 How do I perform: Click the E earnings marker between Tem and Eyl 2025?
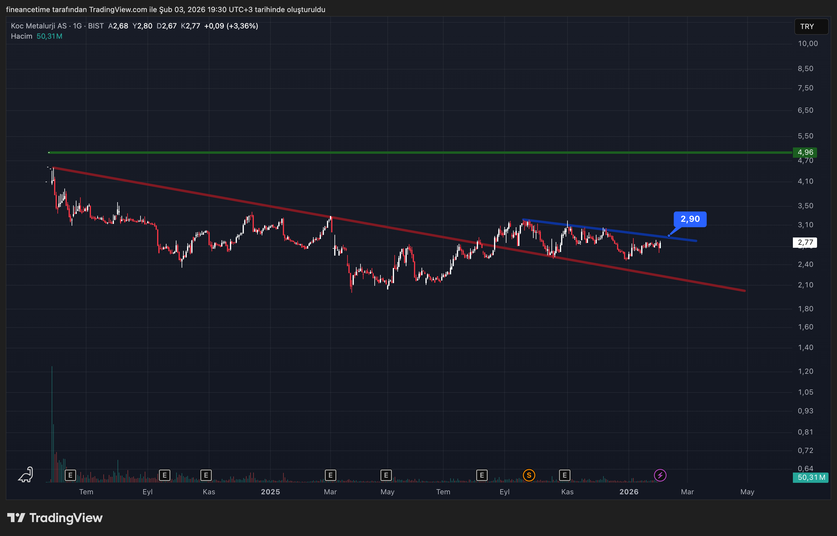[482, 475]
